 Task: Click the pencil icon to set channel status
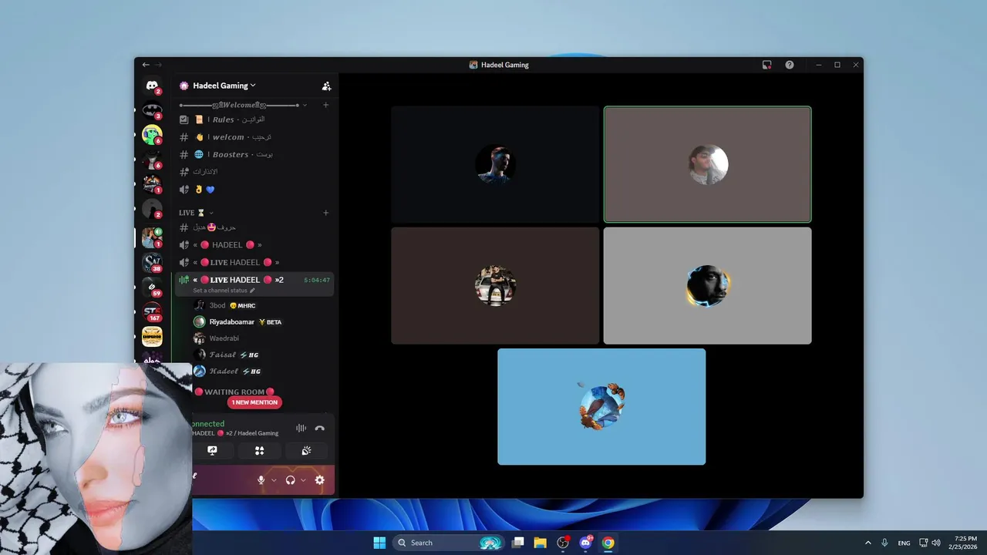click(252, 291)
